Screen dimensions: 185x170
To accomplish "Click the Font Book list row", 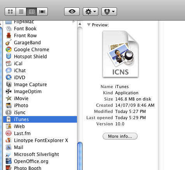I will 40,29.
